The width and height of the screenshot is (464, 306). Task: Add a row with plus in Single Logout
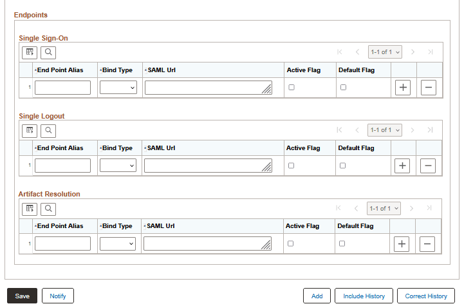[402, 166]
